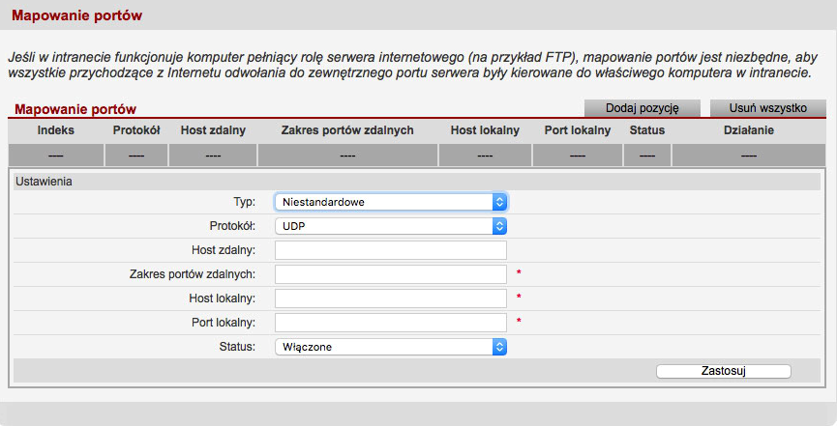Expand the Protokół dropdown set to UDP

(x=391, y=226)
